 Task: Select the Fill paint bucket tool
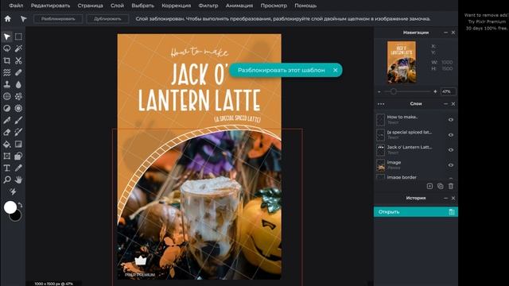pyautogui.click(x=7, y=144)
